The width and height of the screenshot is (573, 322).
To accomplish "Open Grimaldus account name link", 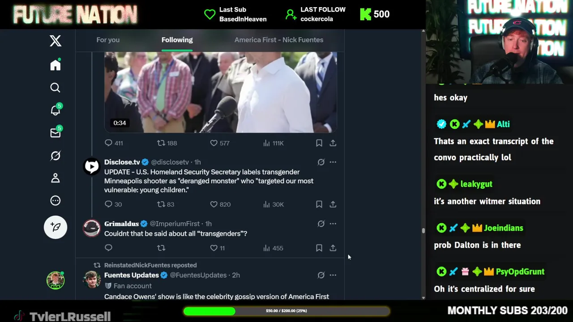I will (121, 224).
